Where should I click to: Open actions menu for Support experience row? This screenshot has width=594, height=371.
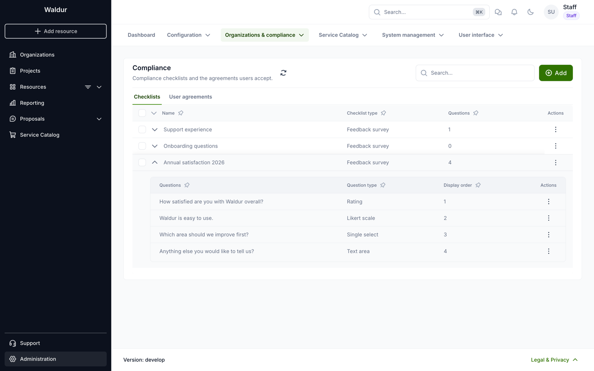point(556,129)
